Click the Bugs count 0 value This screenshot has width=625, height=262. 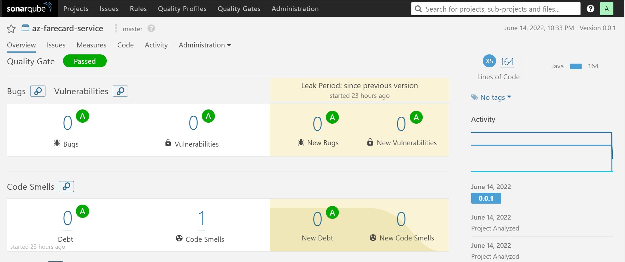pyautogui.click(x=68, y=123)
